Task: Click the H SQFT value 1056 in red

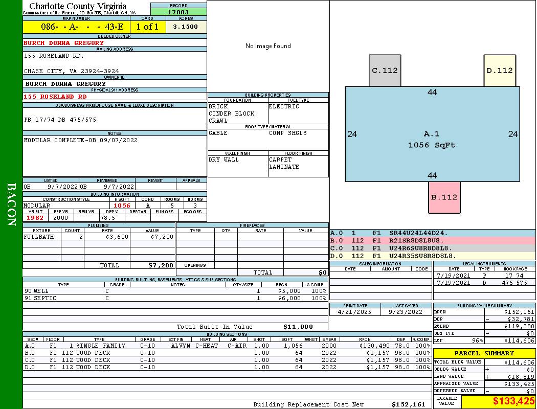Action: [x=122, y=206]
